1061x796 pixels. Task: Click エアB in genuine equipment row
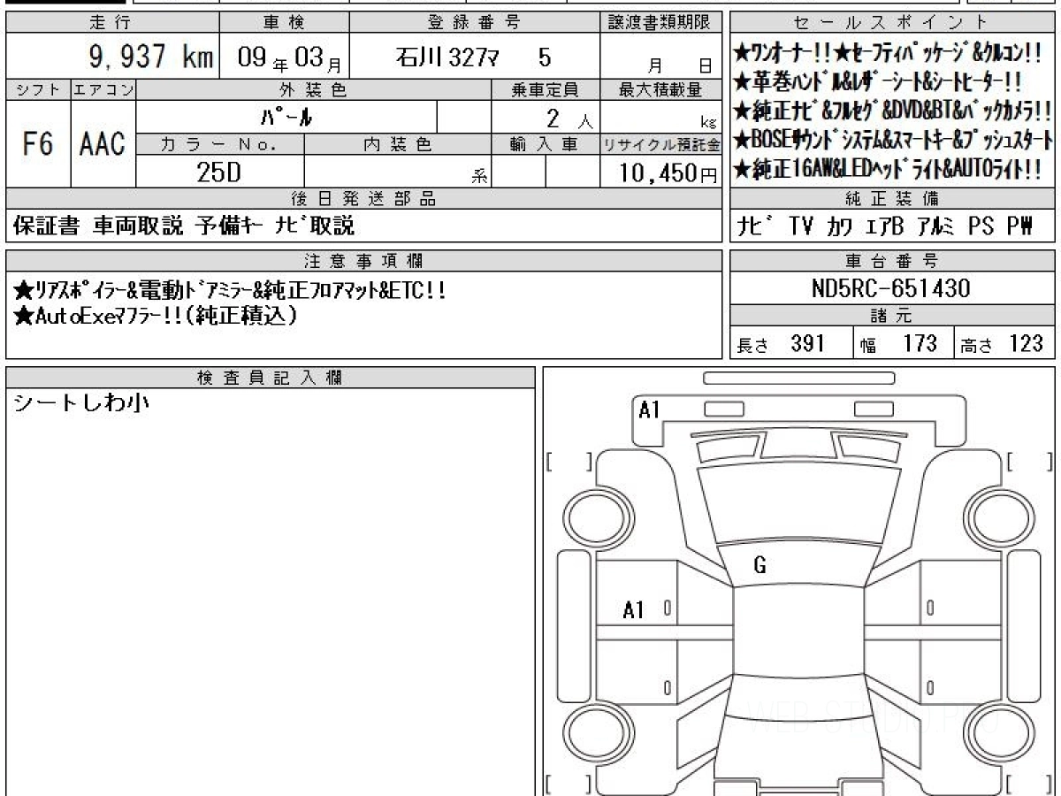[x=885, y=227]
